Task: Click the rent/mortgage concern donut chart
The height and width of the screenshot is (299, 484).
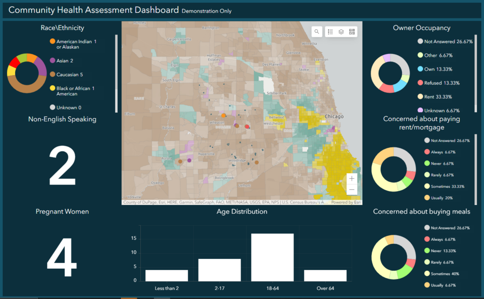Action: coord(394,169)
